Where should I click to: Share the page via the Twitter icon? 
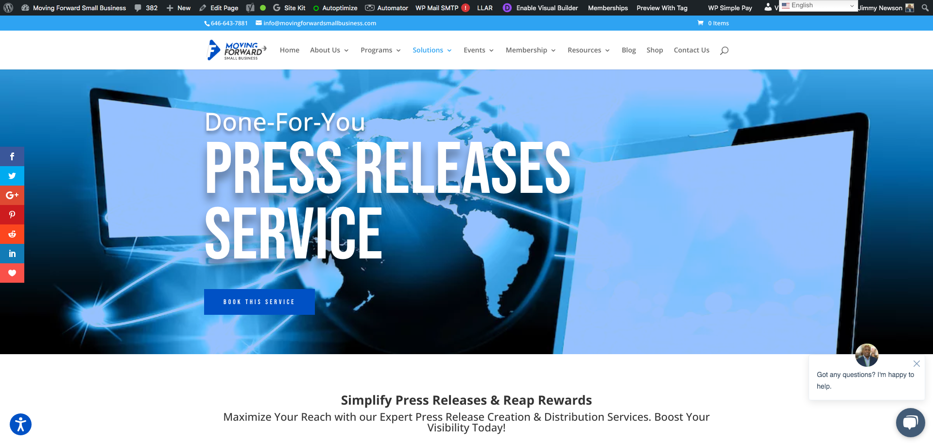point(12,175)
